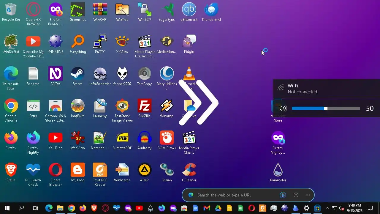Screen dimensions: 380x214
Task: Open the Windows Start menu
Action: point(7,208)
